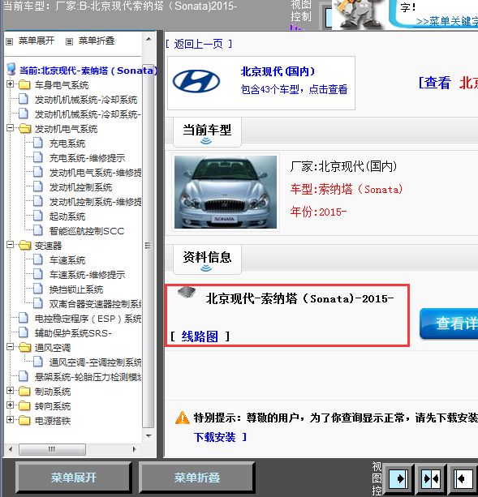Click the 菜单折叠 text above the tree
The image size is (478, 497).
tap(96, 41)
